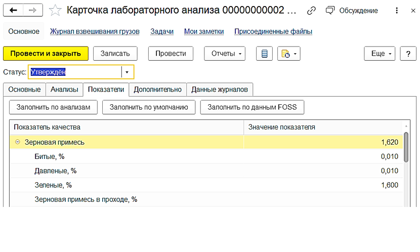420x252 pixels.
Task: Open the Задачи link
Action: click(162, 31)
